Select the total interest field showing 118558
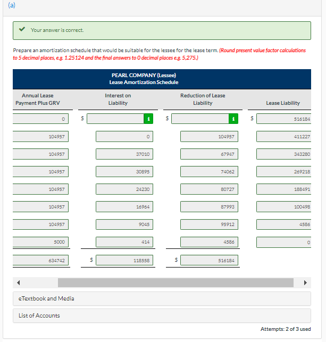326x342 pixels. [x=124, y=260]
